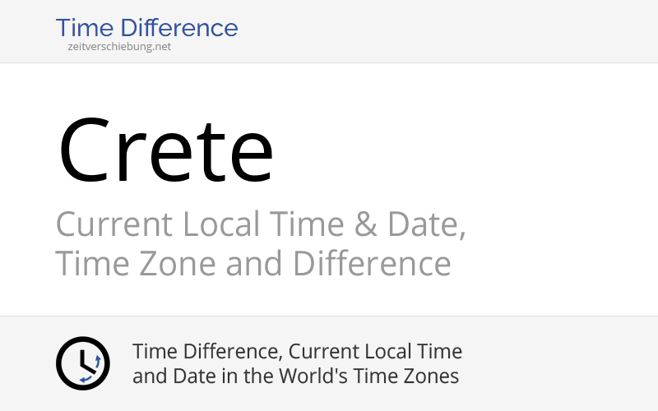Open the blue Time Difference logo link
The height and width of the screenshot is (411, 658).
(x=146, y=28)
